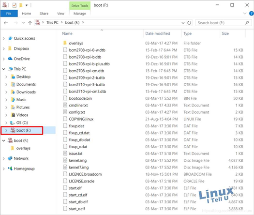The width and height of the screenshot is (254, 215).
Task: Select the Homegroup icon in navigation pane
Action: click(x=10, y=169)
